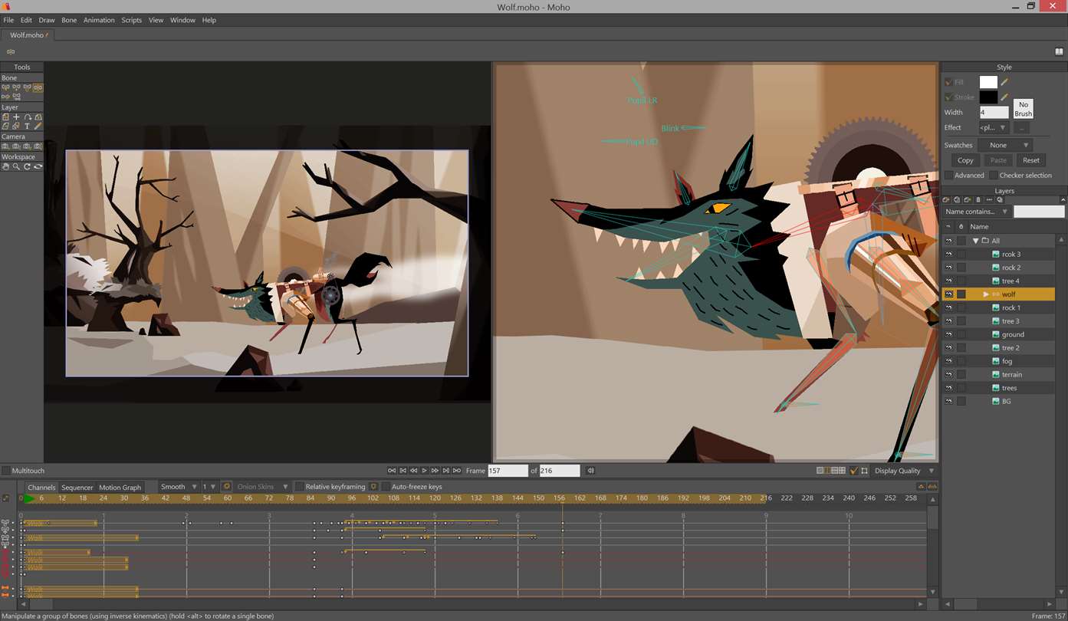This screenshot has width=1068, height=621.
Task: Click the Fill color eyedropper icon
Action: coord(1004,82)
